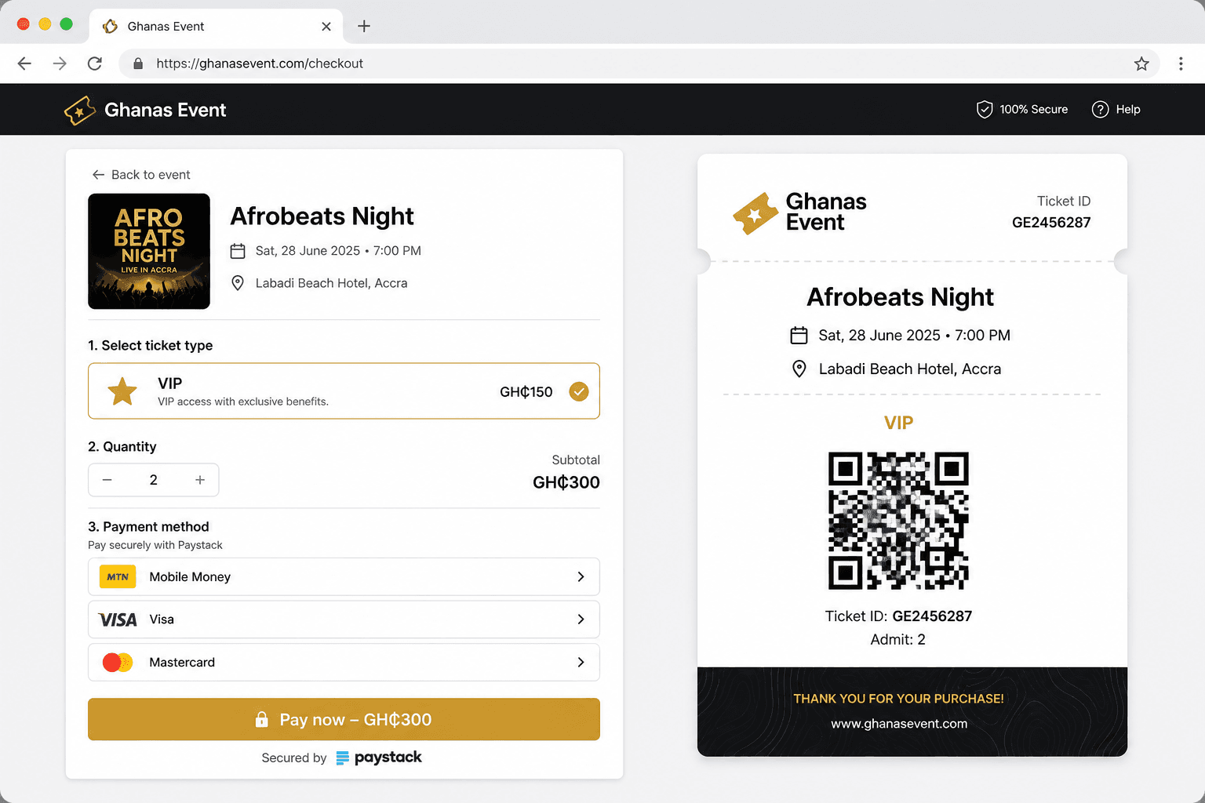The width and height of the screenshot is (1205, 803).
Task: Click the padlock icon in address bar
Action: coord(138,64)
